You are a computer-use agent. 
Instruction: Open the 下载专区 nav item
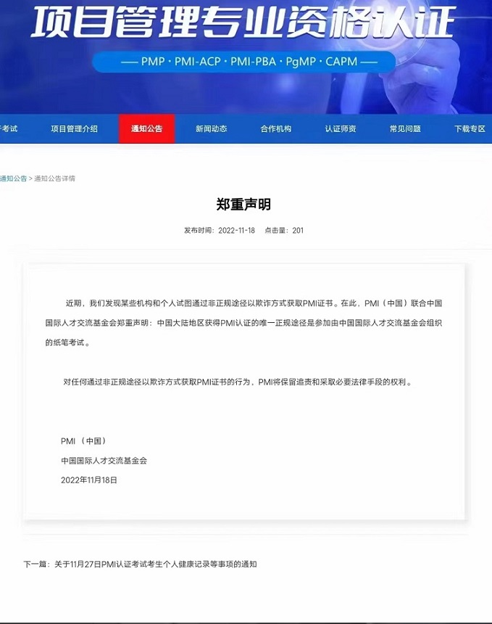click(x=470, y=129)
